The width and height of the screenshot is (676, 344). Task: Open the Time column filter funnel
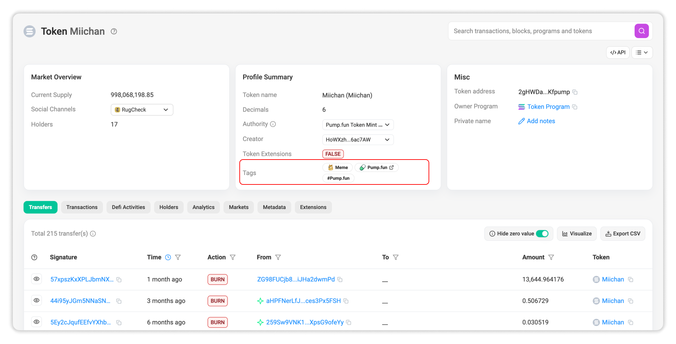click(x=178, y=257)
